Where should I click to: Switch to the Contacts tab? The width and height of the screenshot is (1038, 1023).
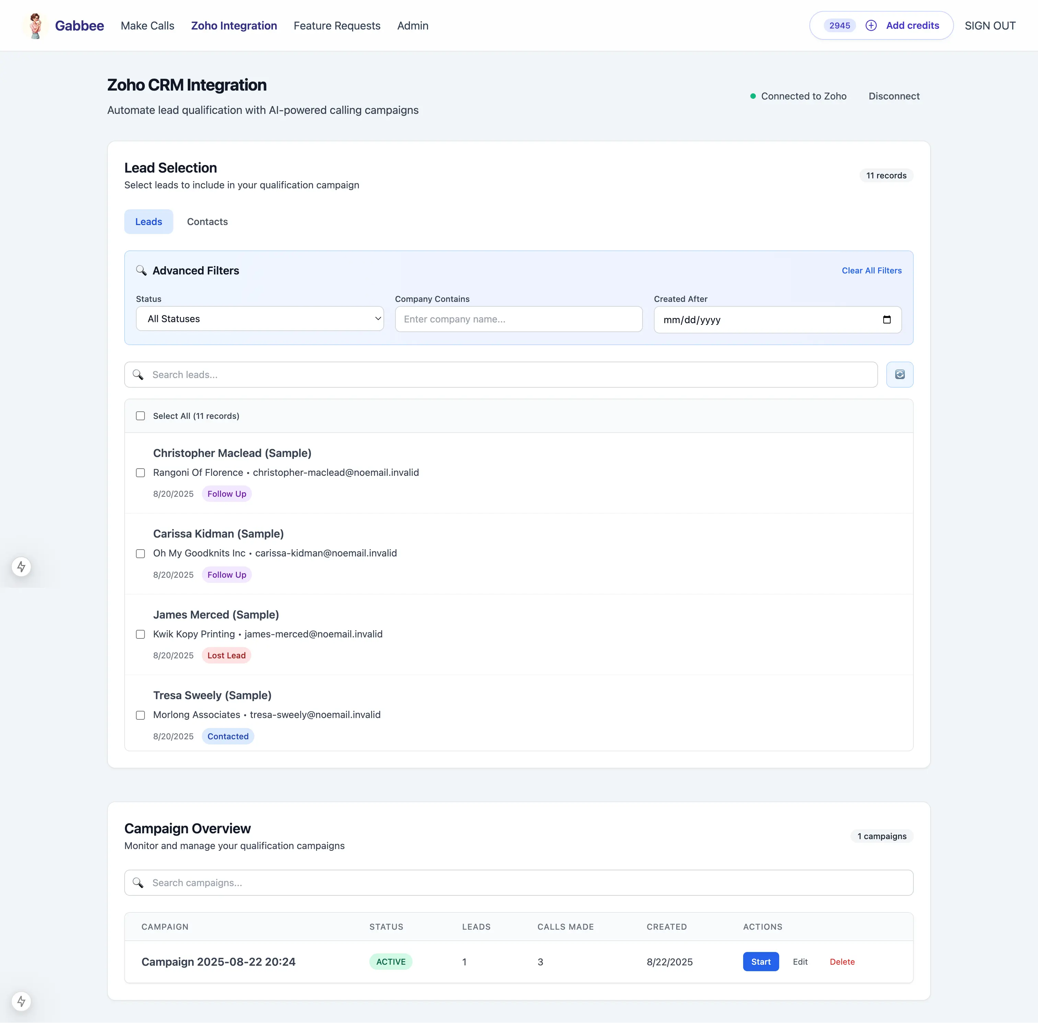(207, 222)
